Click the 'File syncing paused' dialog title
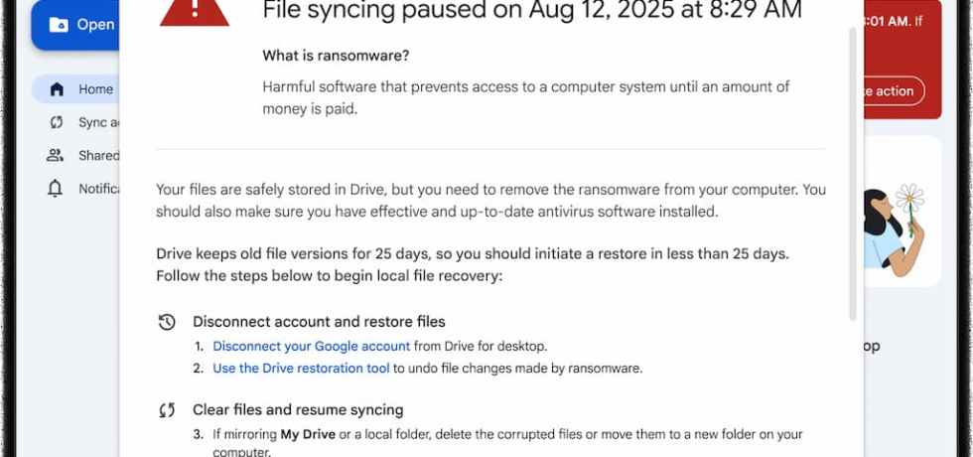 pyautogui.click(x=531, y=10)
